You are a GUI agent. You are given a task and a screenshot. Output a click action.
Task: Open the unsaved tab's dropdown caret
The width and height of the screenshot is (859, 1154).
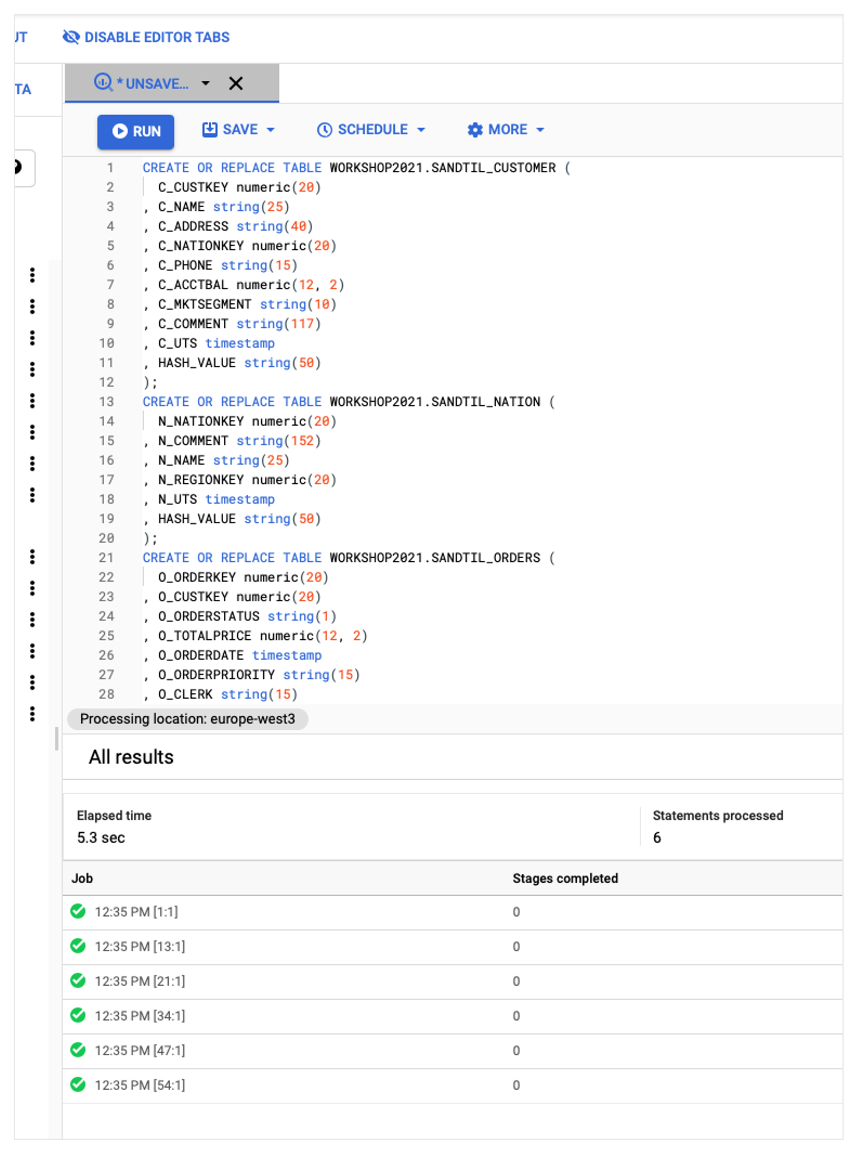[x=206, y=83]
